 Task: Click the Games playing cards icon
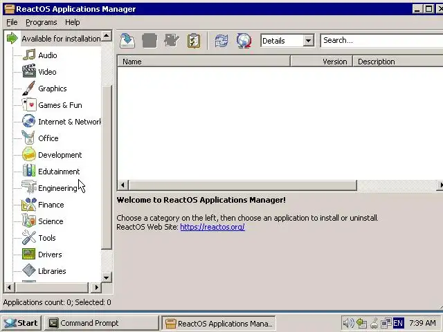[x=29, y=104]
